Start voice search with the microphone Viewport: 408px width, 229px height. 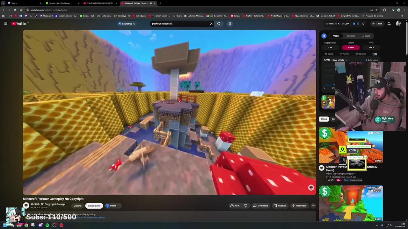click(229, 24)
